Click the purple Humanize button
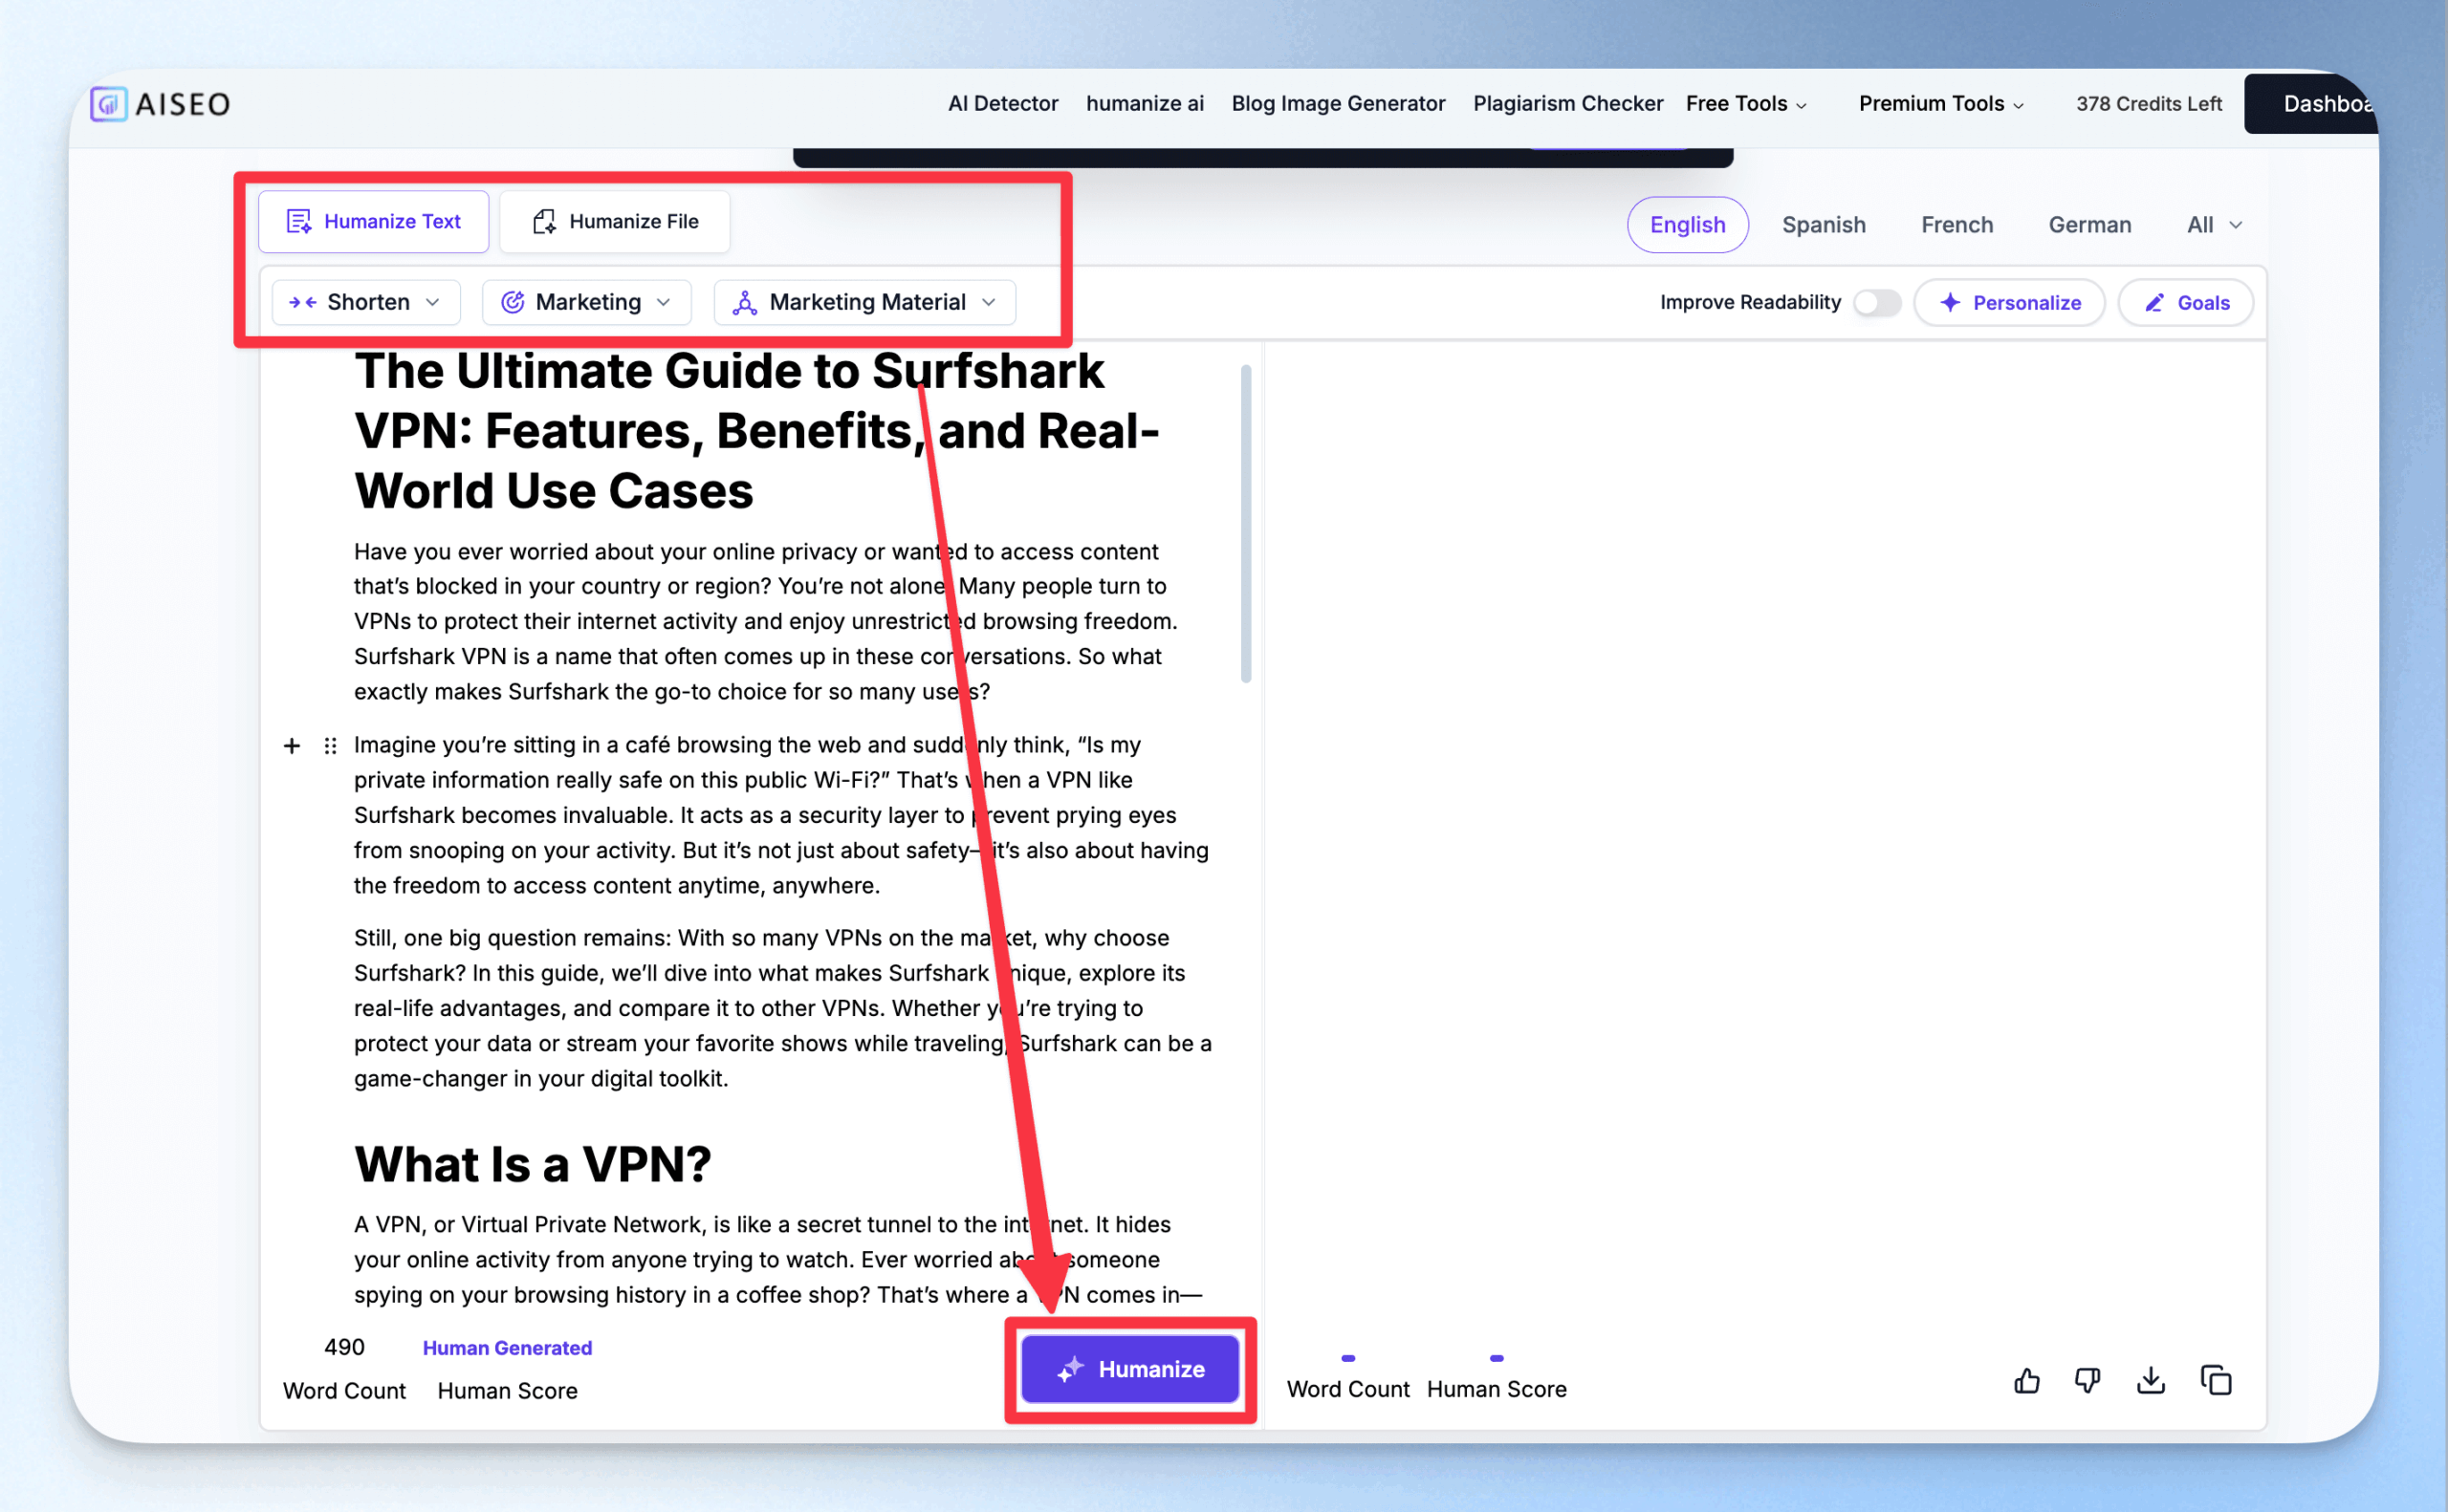 point(1129,1369)
